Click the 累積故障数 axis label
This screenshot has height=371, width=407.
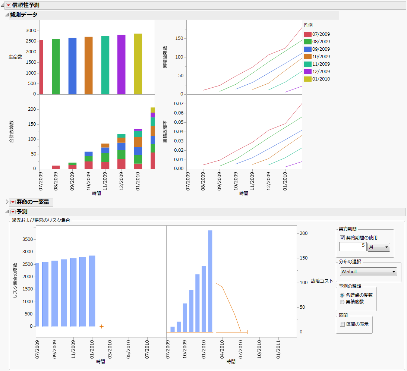(165, 57)
